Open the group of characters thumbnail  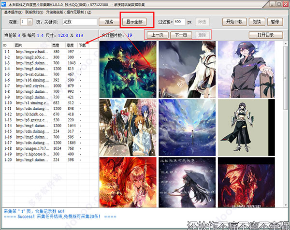point(128,128)
